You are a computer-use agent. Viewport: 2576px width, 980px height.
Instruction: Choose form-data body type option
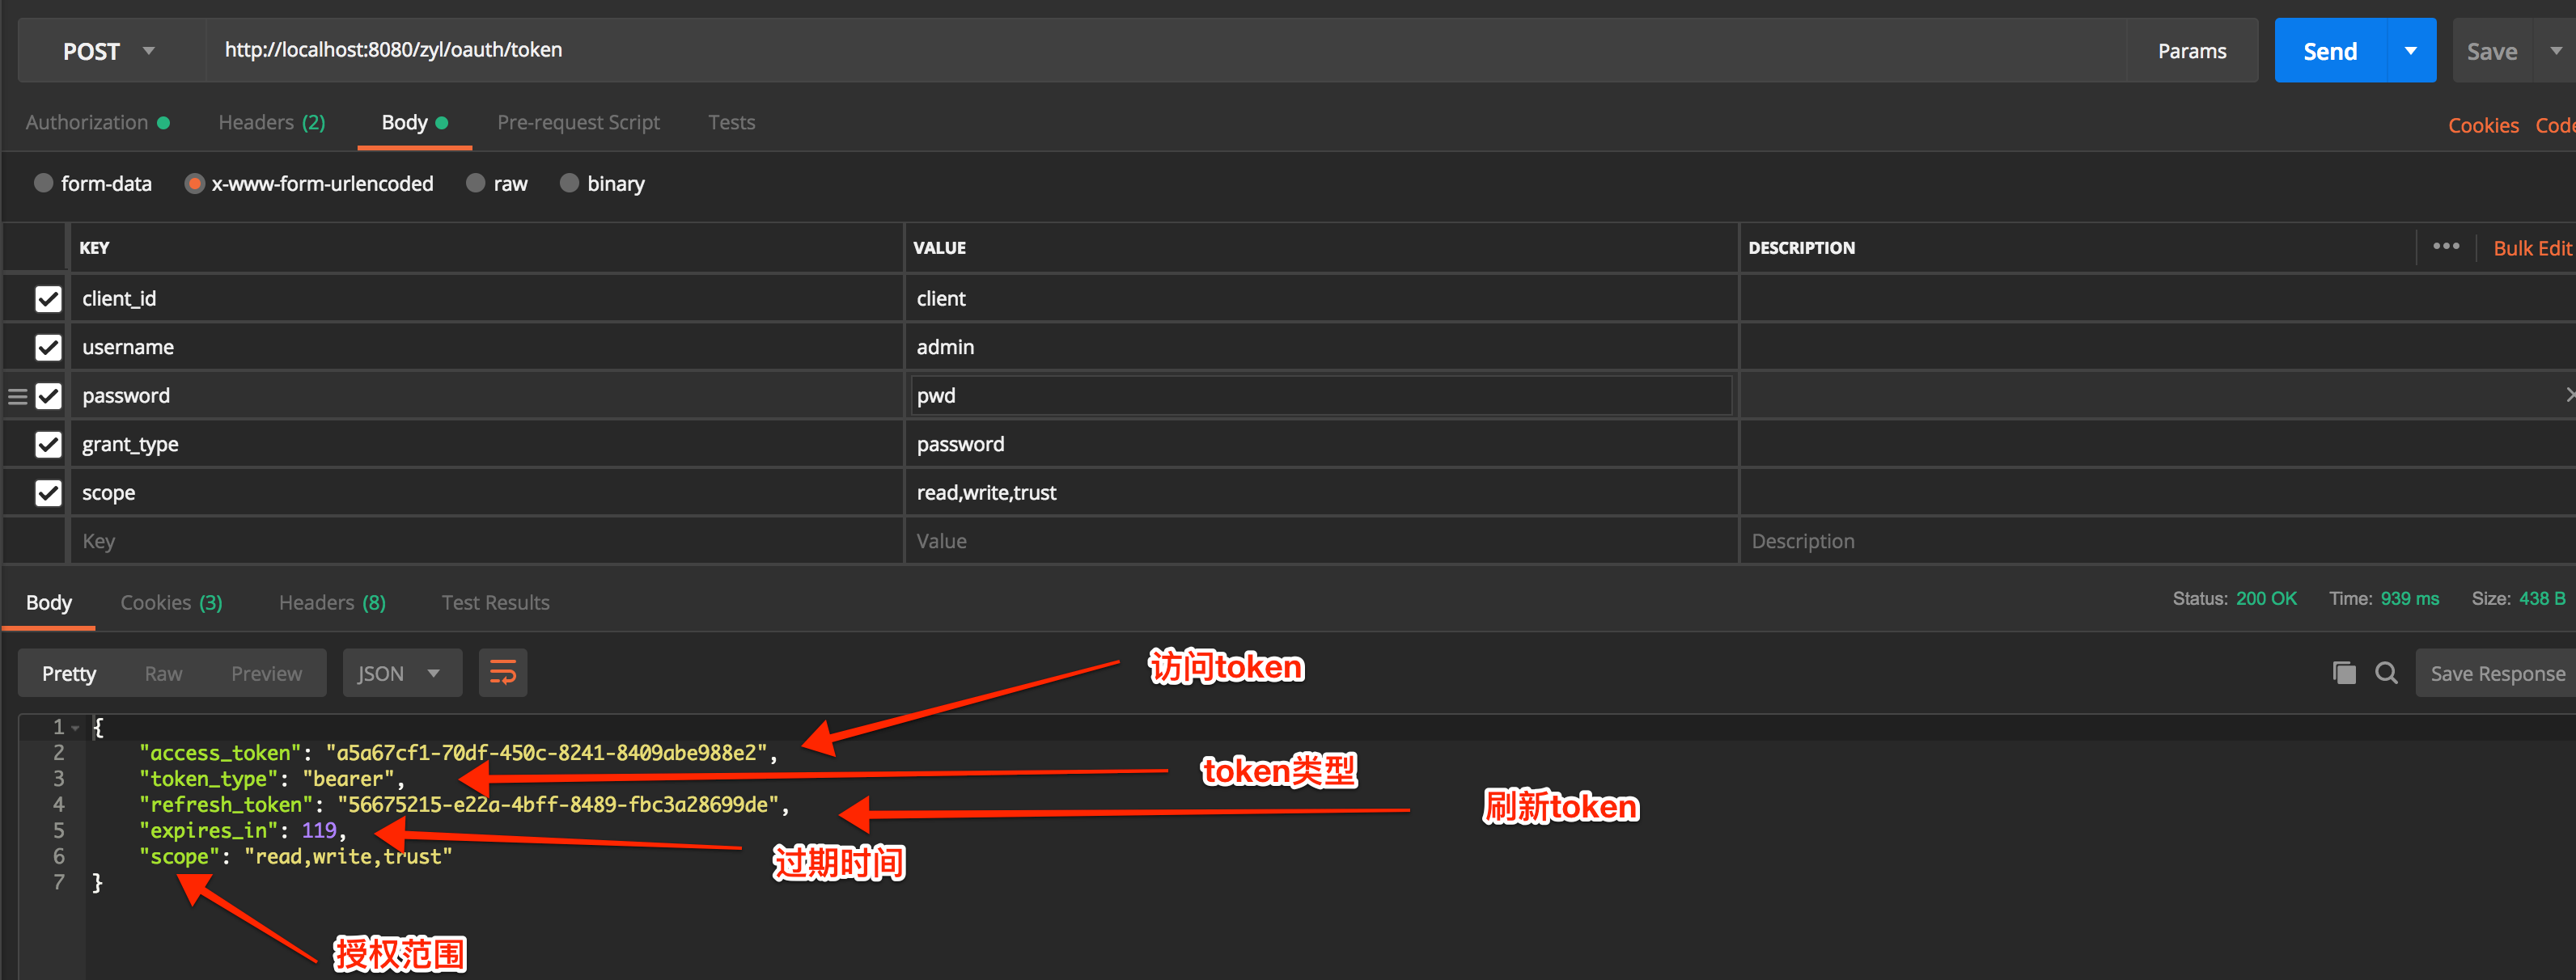point(43,183)
